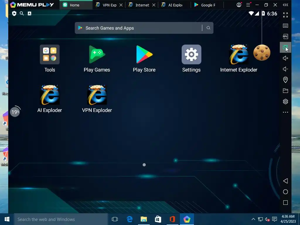Click the Search the web and Windows box

pos(61,219)
